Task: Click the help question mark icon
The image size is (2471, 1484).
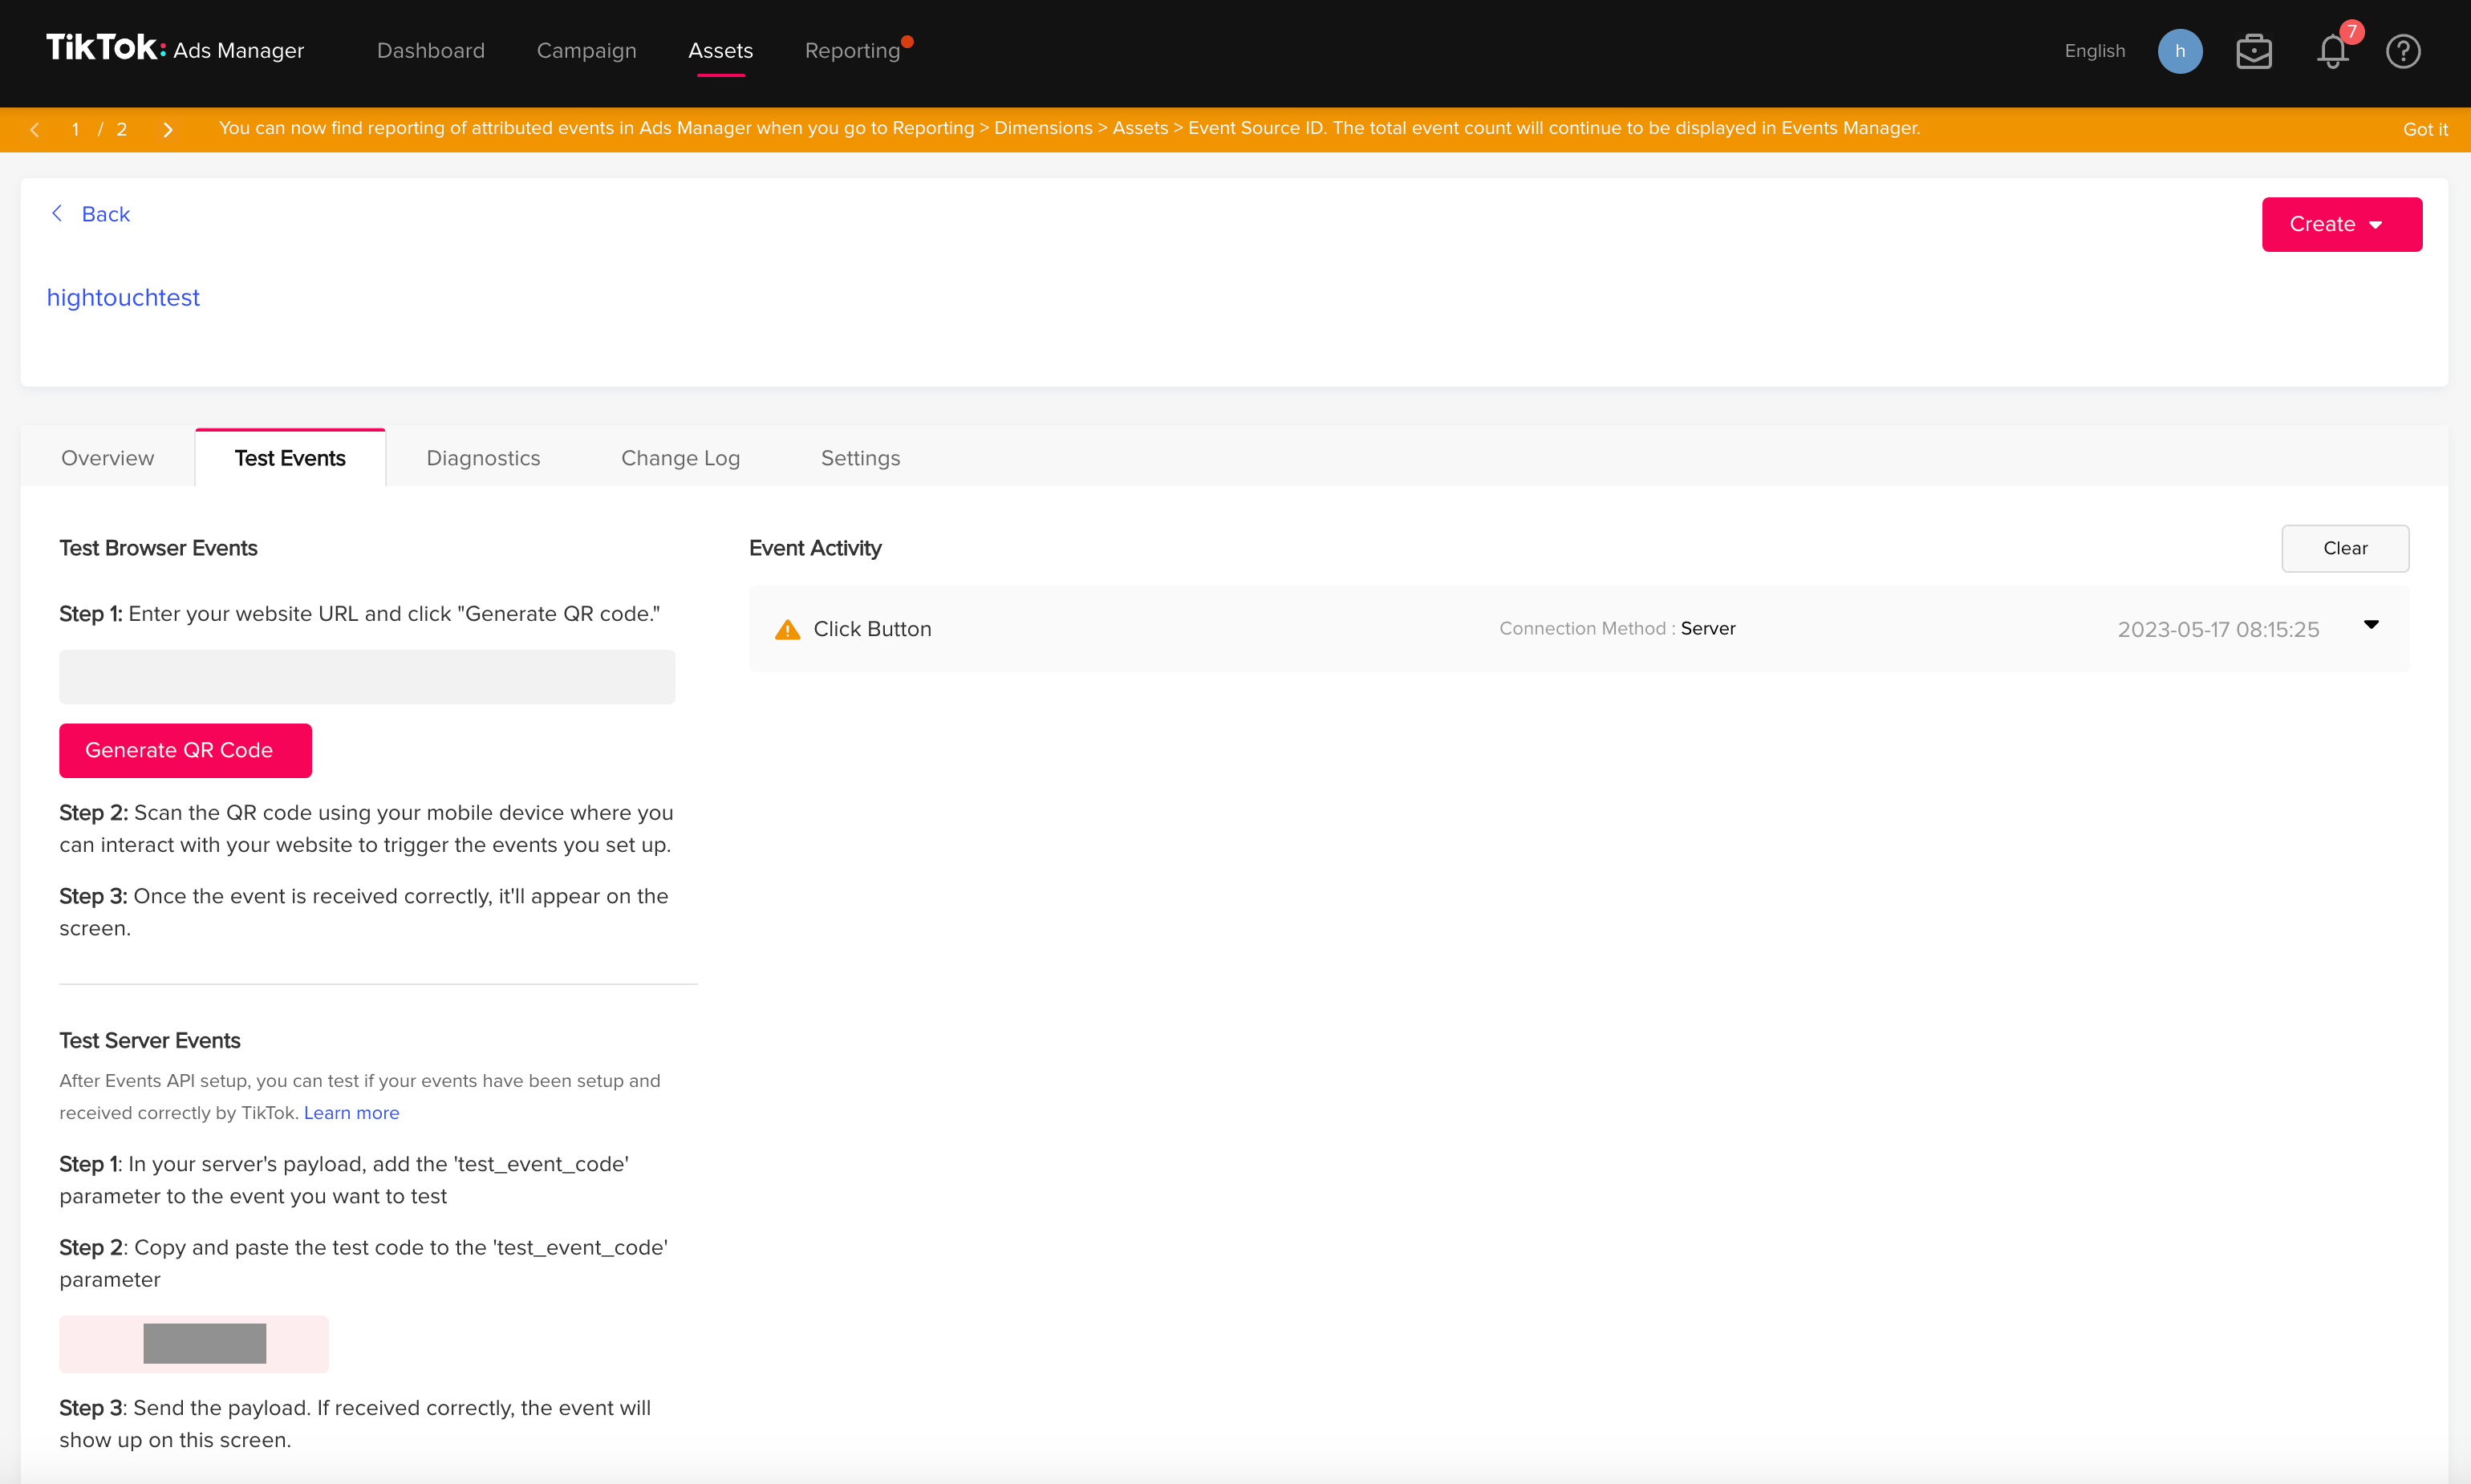Action: coord(2403,51)
